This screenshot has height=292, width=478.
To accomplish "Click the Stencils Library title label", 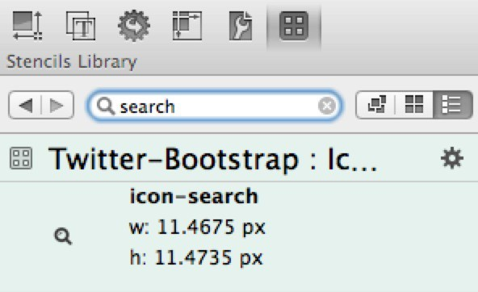I will [x=72, y=62].
